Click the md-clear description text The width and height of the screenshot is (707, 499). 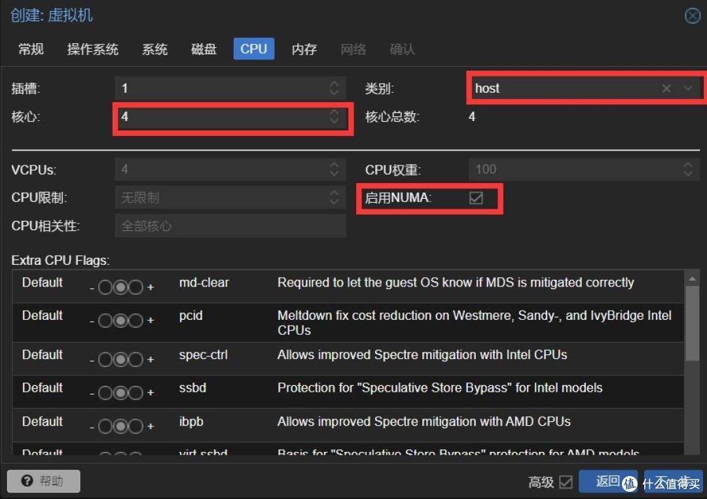coord(456,283)
